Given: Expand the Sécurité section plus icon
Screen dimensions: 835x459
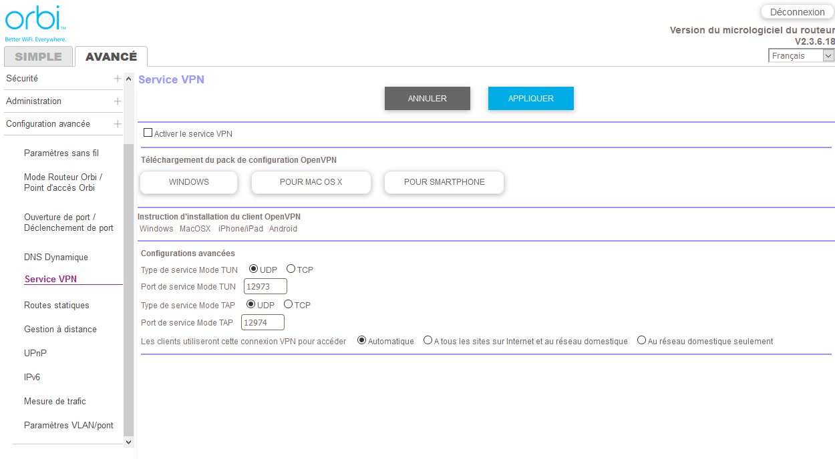Looking at the screenshot, I should click(x=118, y=79).
